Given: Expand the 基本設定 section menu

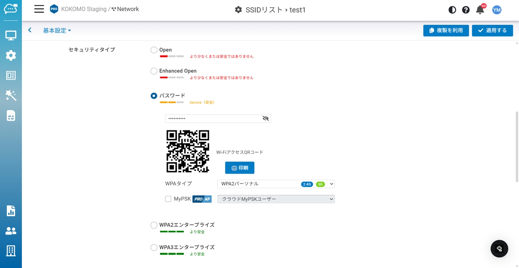Looking at the screenshot, I should point(57,31).
